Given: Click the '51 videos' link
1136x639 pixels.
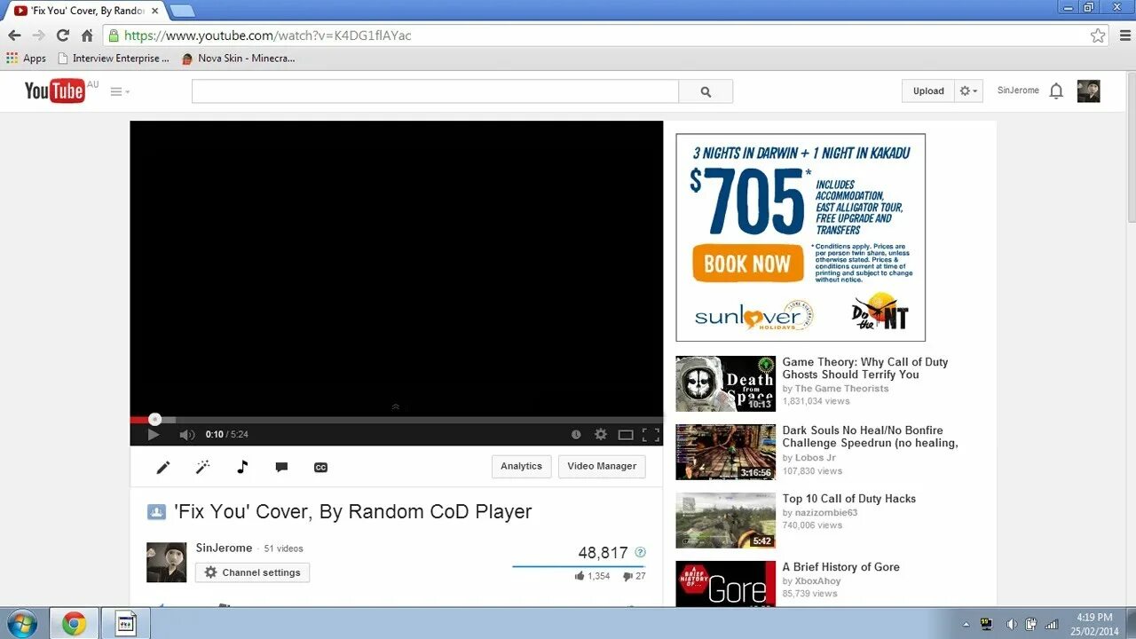Looking at the screenshot, I should click(283, 548).
